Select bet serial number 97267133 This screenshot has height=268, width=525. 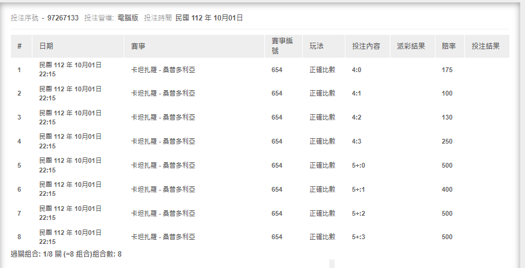63,18
